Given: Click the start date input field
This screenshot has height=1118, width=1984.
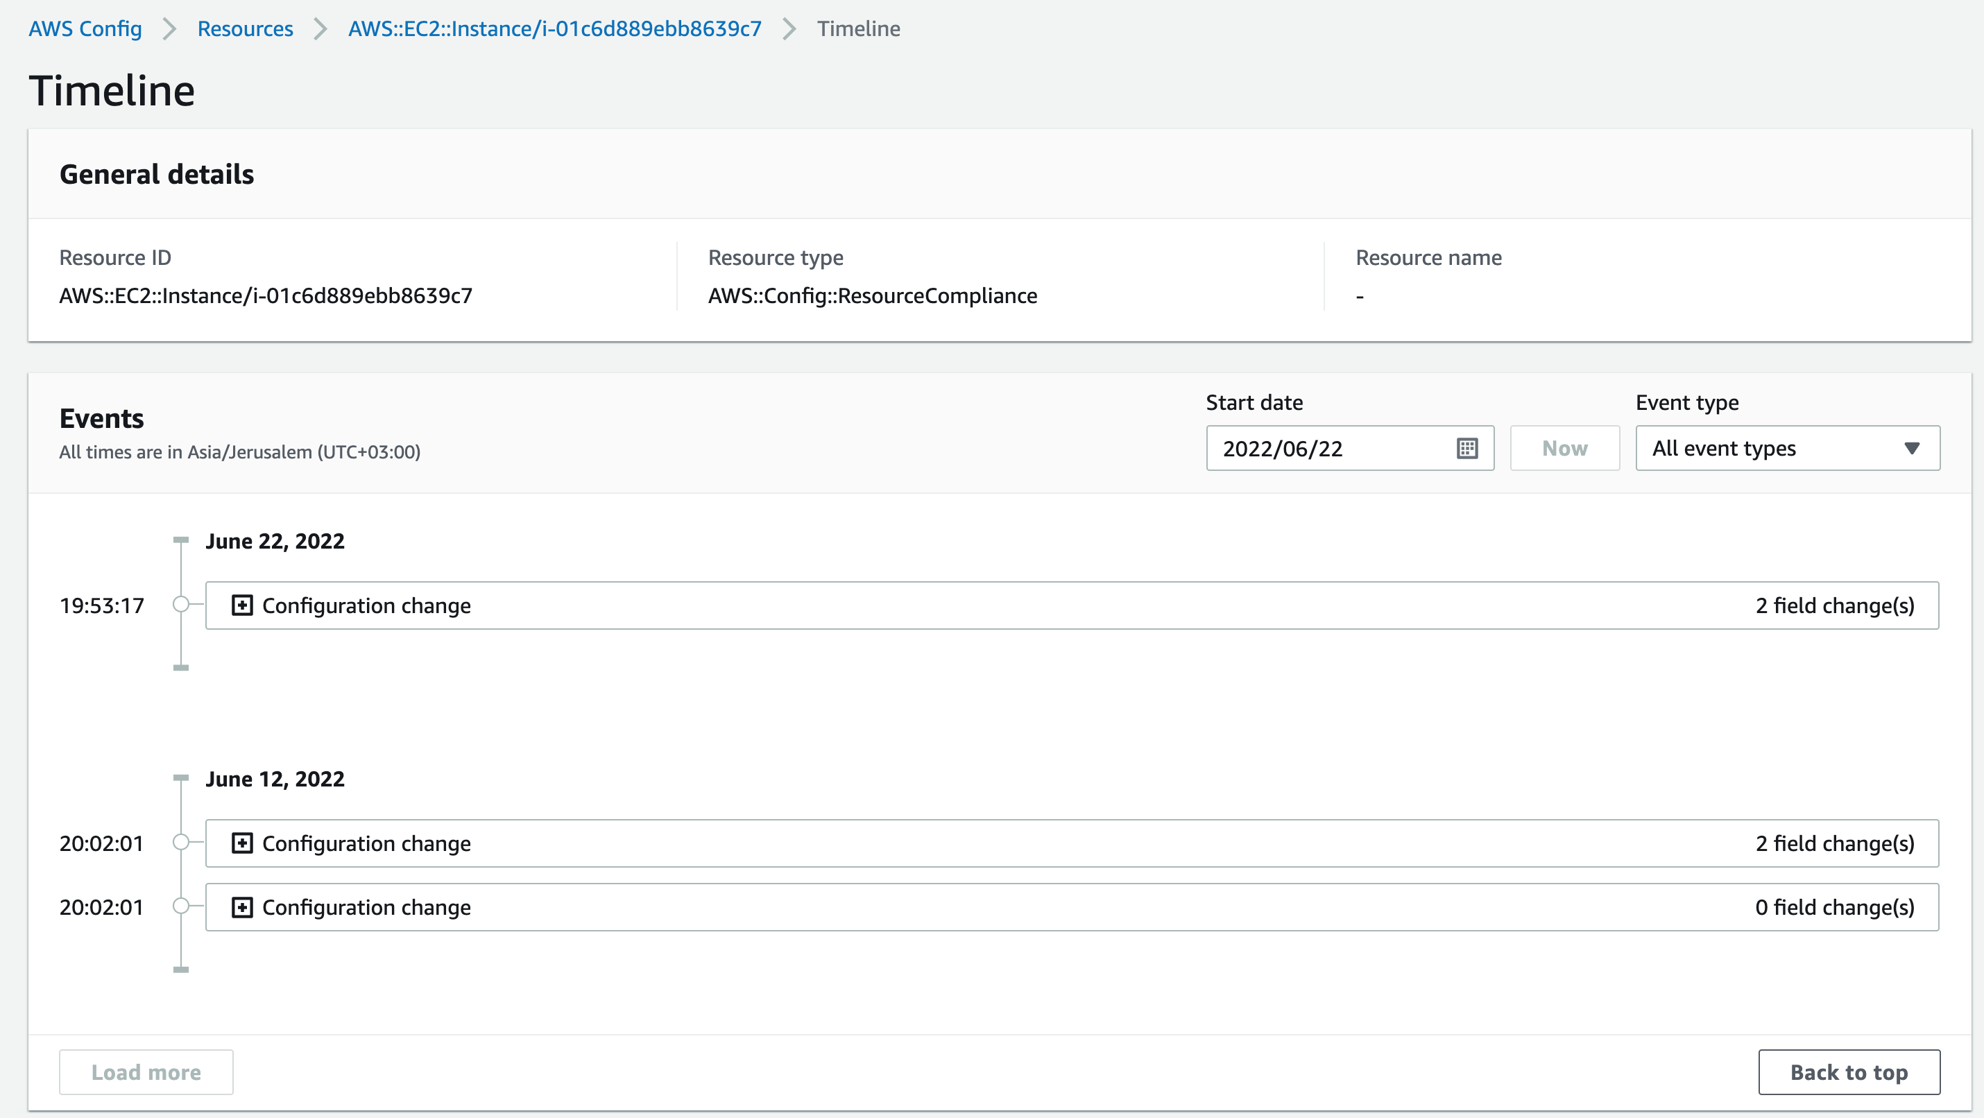Looking at the screenshot, I should coord(1325,447).
